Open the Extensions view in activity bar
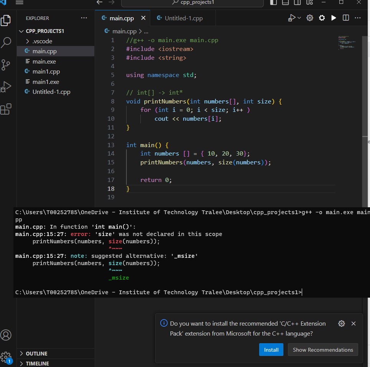The image size is (370, 367). point(6,109)
